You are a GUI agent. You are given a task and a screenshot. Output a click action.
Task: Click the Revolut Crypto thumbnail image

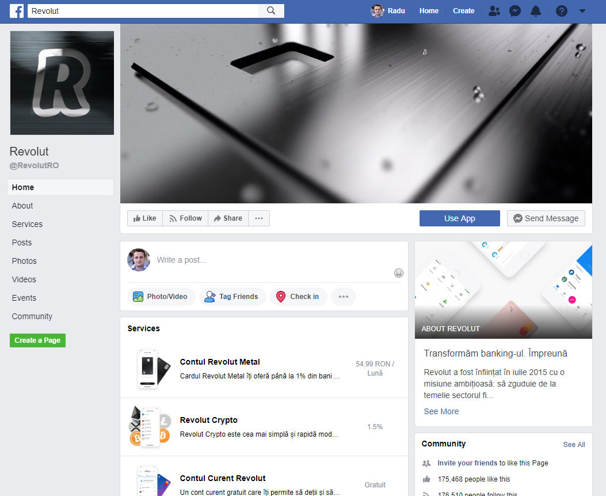click(x=150, y=427)
